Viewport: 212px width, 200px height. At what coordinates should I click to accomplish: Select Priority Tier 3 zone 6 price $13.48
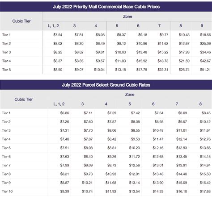pos(142,52)
